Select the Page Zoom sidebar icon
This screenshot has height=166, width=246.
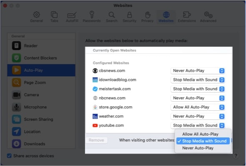pos(17,83)
